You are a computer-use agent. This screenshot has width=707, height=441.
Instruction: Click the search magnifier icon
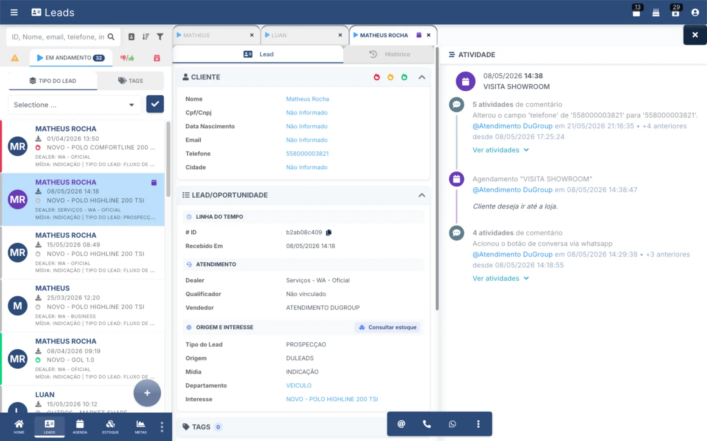pos(111,37)
